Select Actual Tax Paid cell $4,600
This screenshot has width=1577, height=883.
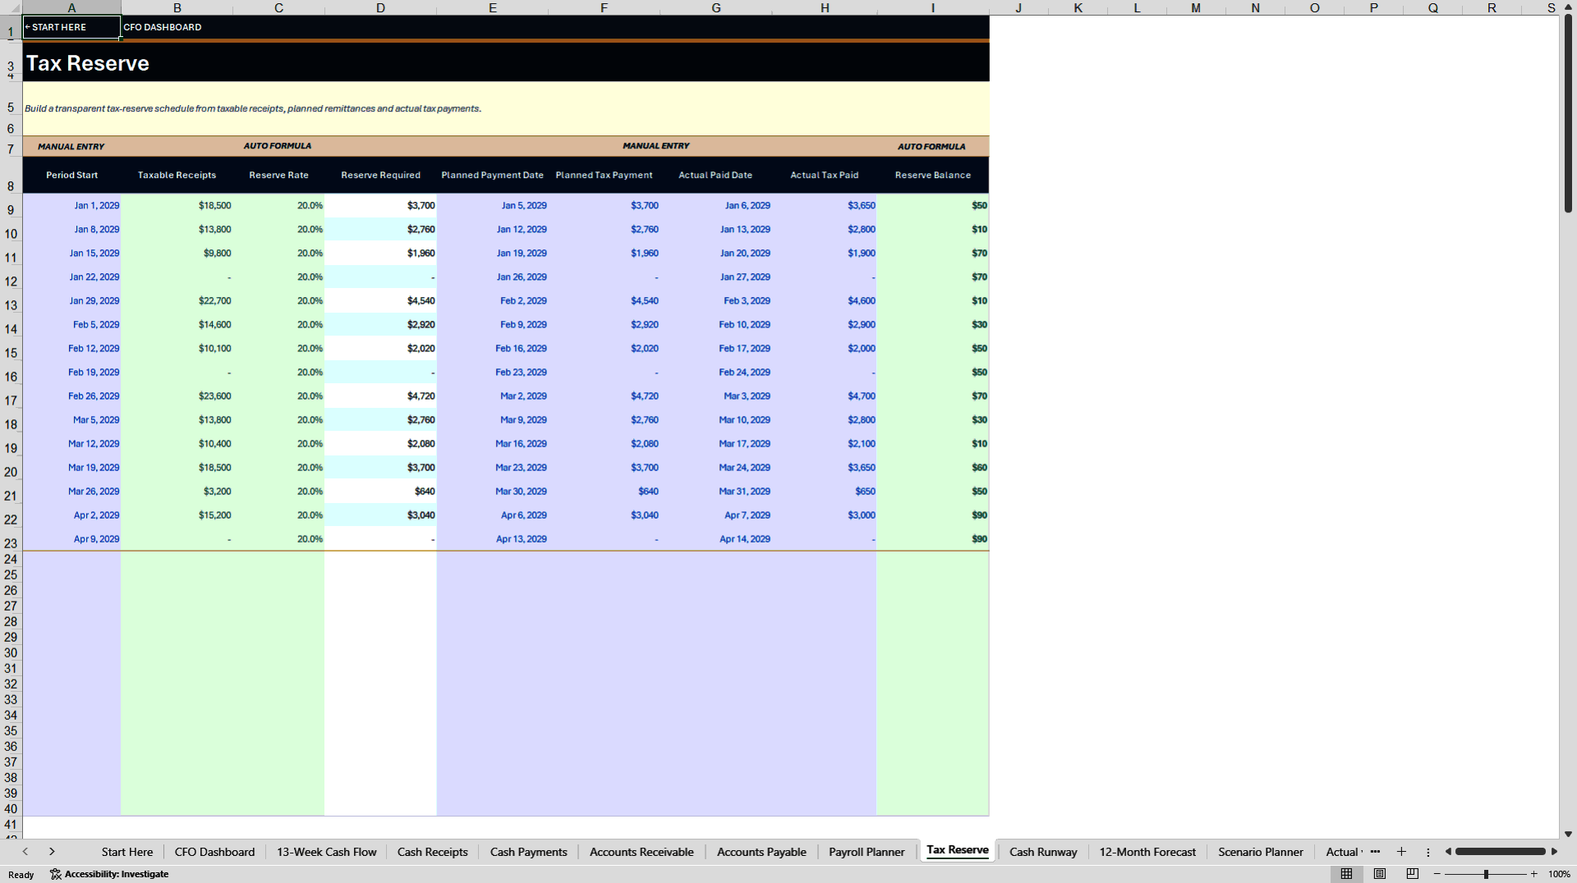[824, 301]
